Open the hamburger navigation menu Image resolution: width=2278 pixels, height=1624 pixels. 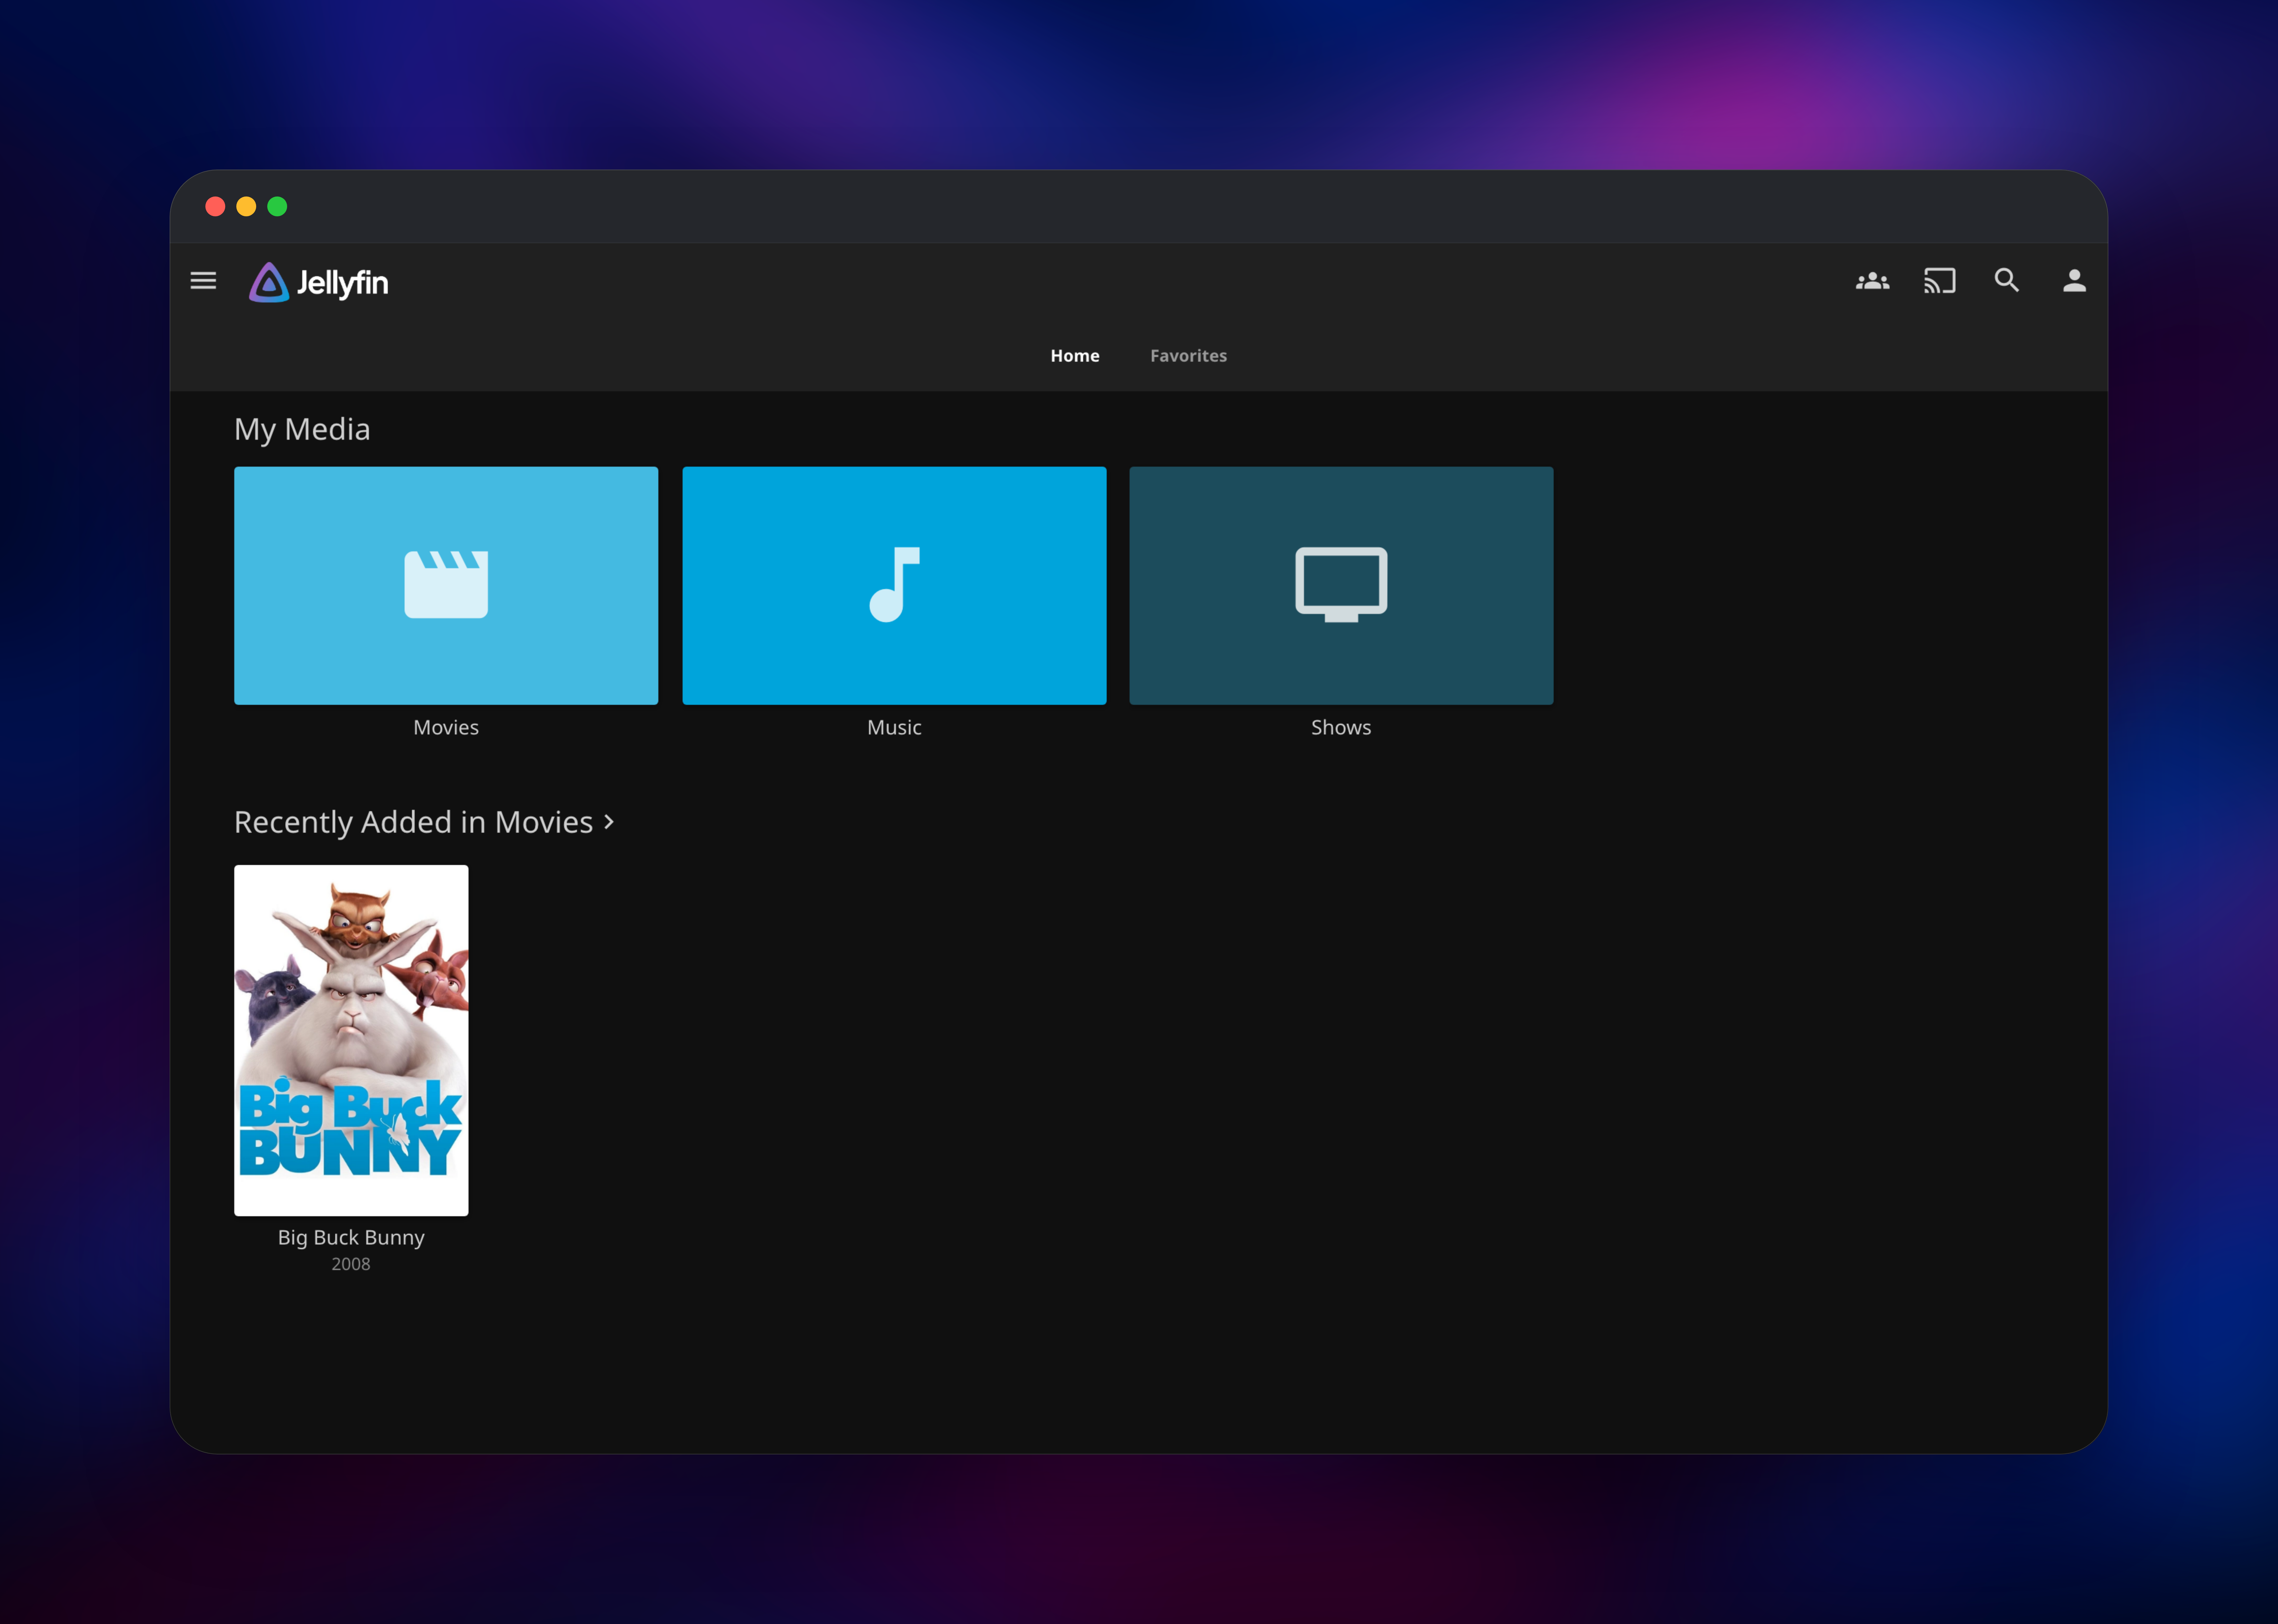coord(203,281)
